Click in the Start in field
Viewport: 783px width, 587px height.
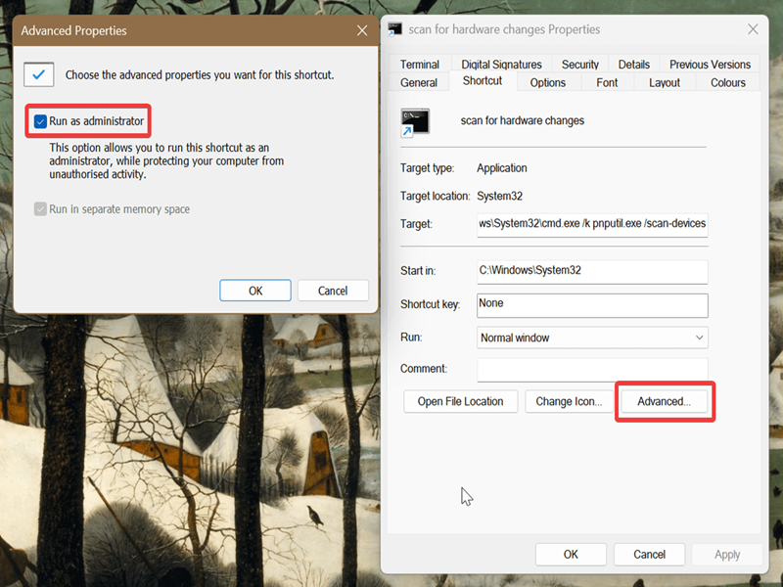pos(592,272)
